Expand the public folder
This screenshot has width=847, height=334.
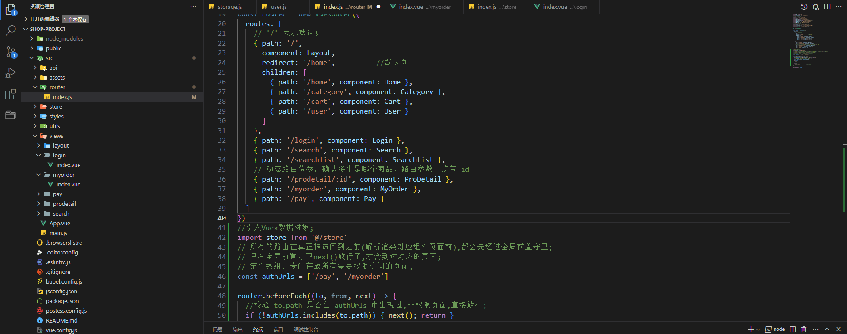[31, 48]
